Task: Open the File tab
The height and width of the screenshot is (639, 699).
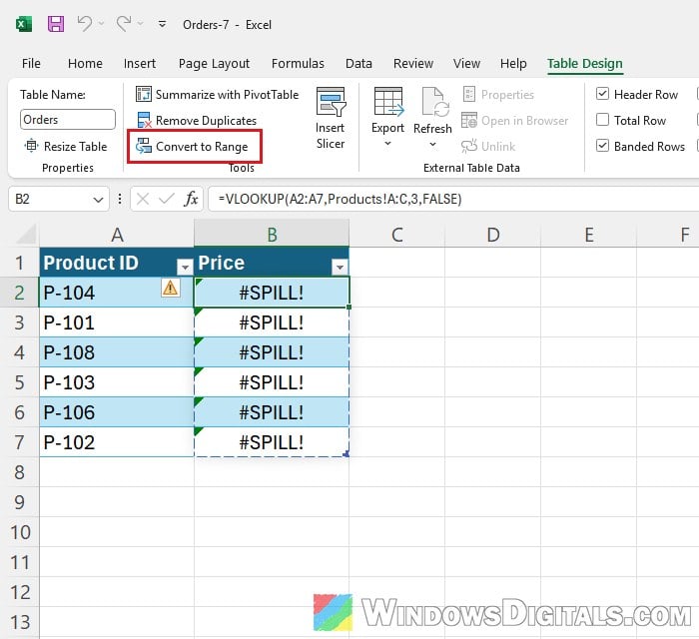Action: click(x=31, y=64)
